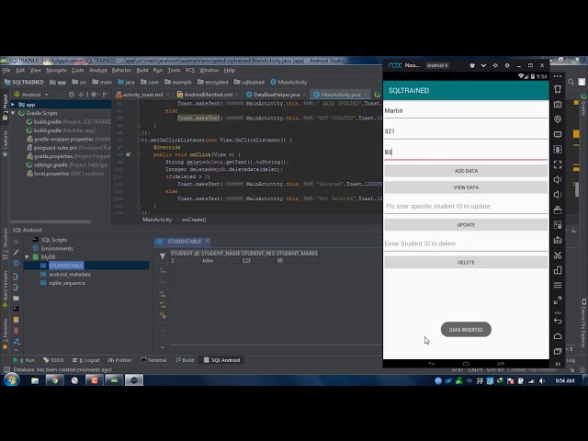588x441 pixels.
Task: Click the Nox more options dots icon
Action: 558,76
